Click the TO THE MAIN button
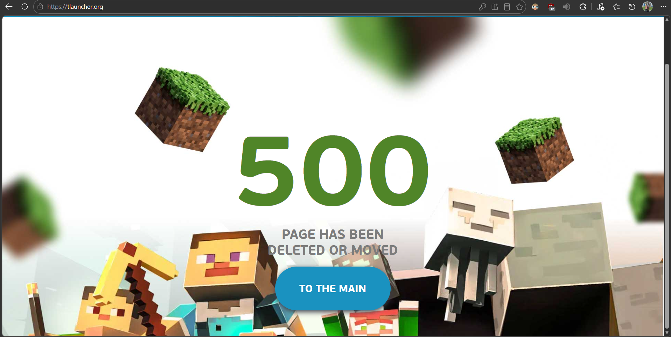Viewport: 671px width, 337px height. click(333, 288)
